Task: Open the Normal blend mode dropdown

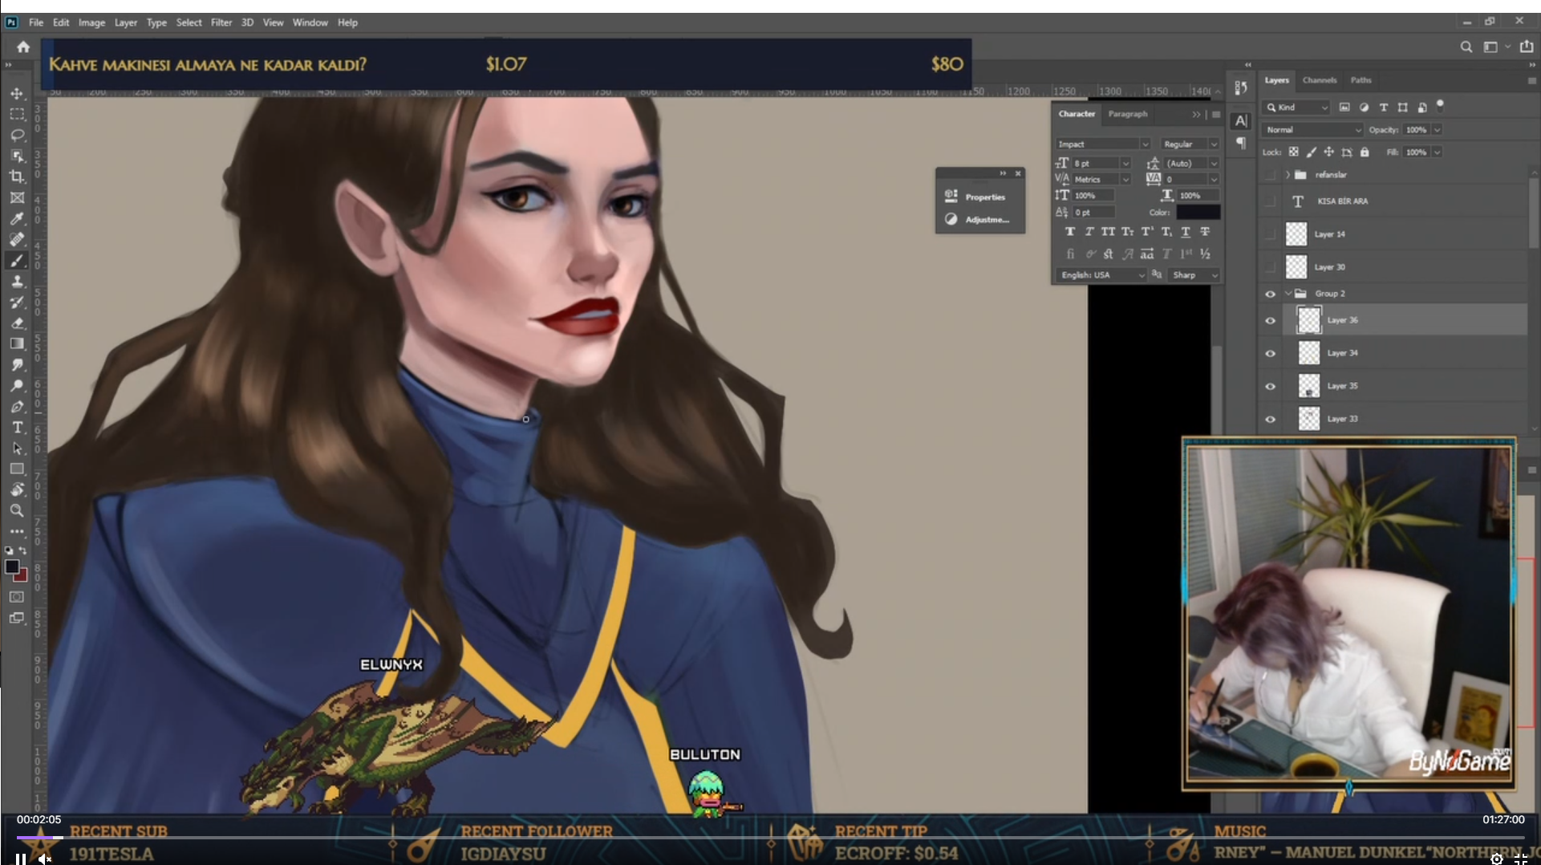Action: coord(1312,130)
